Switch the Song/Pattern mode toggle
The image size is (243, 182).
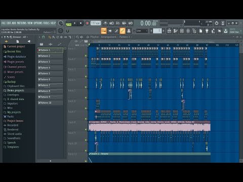(x=68, y=23)
